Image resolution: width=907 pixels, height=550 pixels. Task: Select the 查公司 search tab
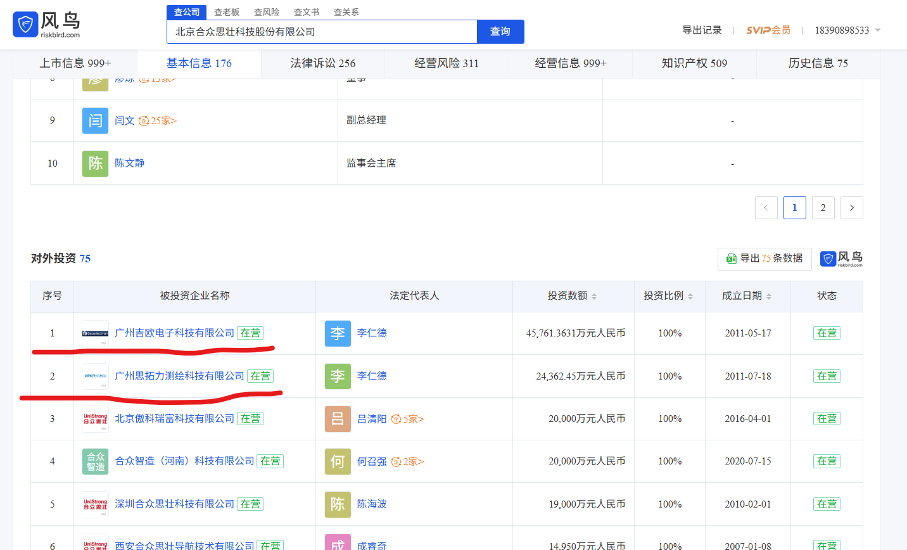pyautogui.click(x=187, y=12)
